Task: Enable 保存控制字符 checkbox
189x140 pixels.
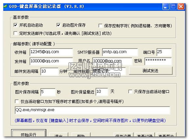Action: click(100, 26)
